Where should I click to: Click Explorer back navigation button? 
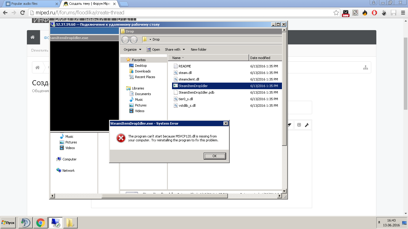click(125, 39)
